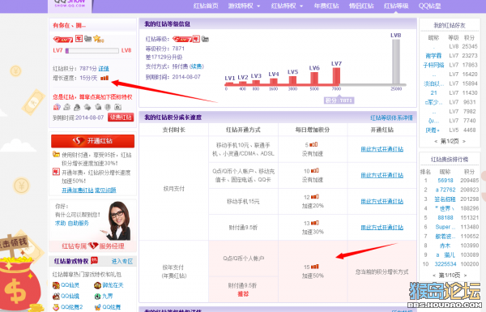Open the 开通年费红钻 link
The height and width of the screenshot is (312, 486).
[x=78, y=190]
